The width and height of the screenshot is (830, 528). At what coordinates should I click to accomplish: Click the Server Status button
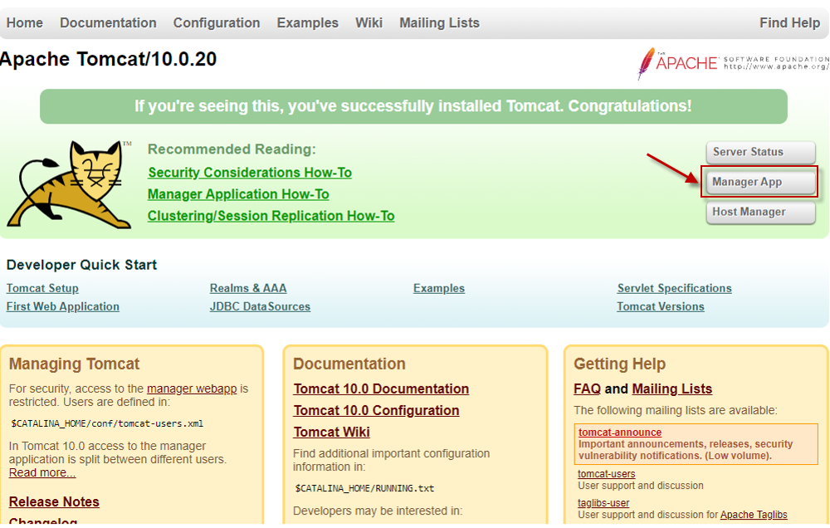point(760,152)
